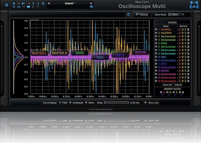Store KEYS curve to slot A
The height and width of the screenshot is (143, 201).
pyautogui.click(x=180, y=64)
